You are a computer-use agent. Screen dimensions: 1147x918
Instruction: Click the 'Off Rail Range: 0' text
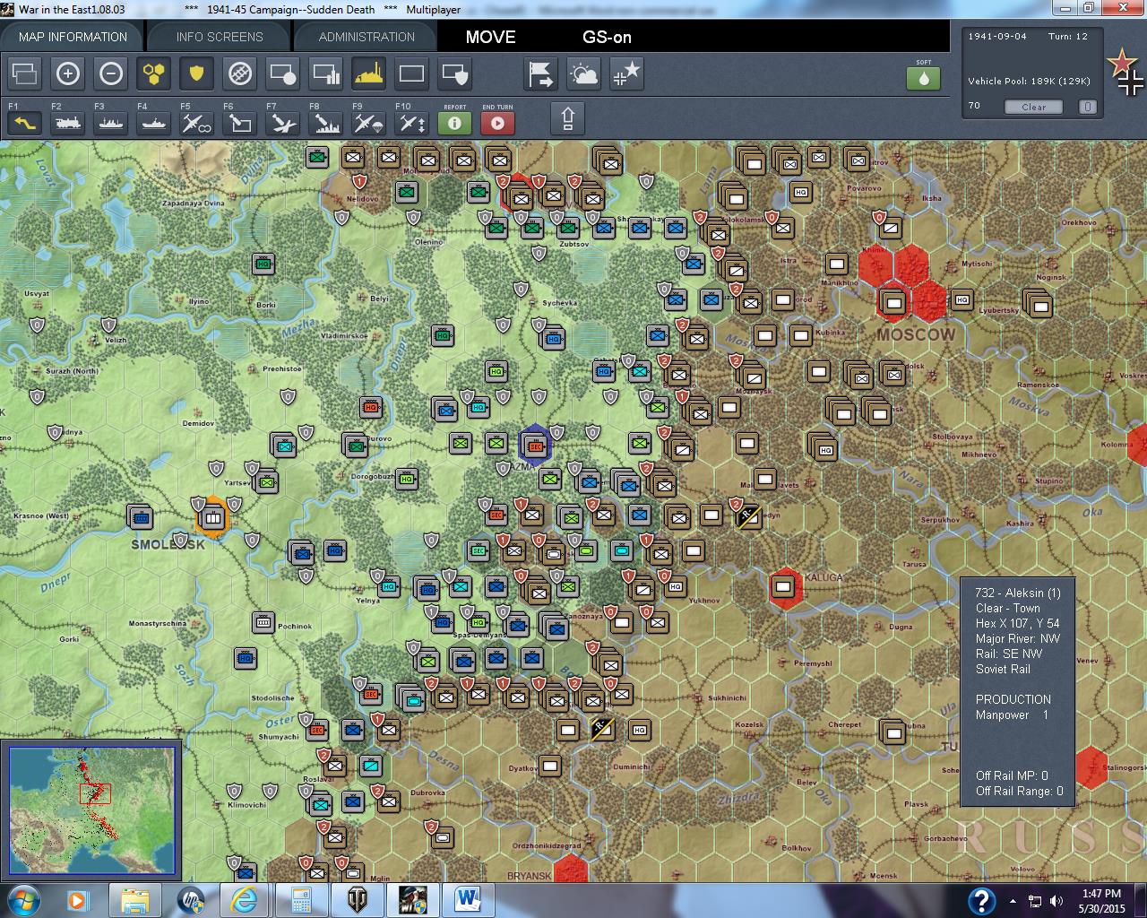click(x=1020, y=791)
